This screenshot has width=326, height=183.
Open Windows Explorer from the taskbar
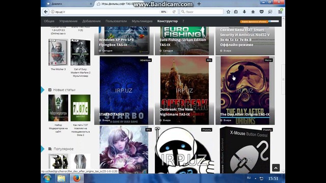[61, 178]
